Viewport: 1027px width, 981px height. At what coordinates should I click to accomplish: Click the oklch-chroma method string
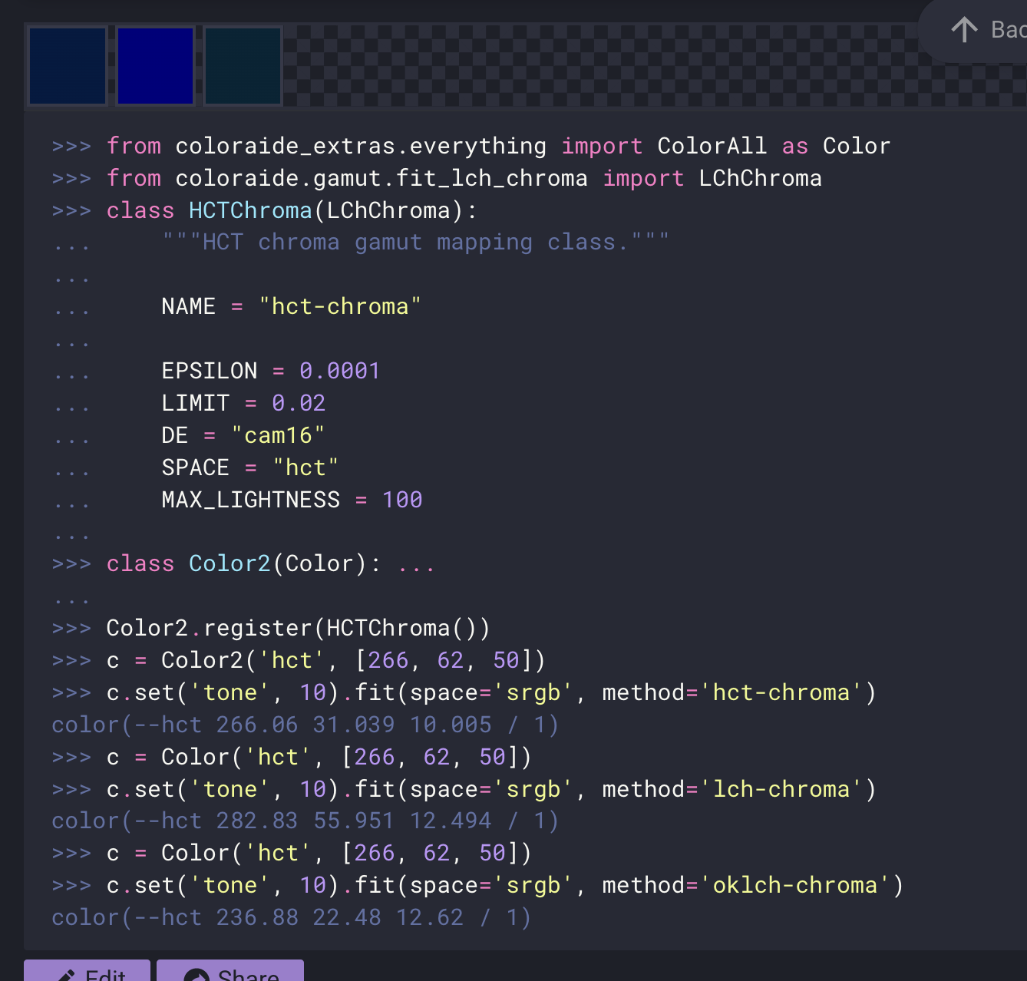(795, 884)
